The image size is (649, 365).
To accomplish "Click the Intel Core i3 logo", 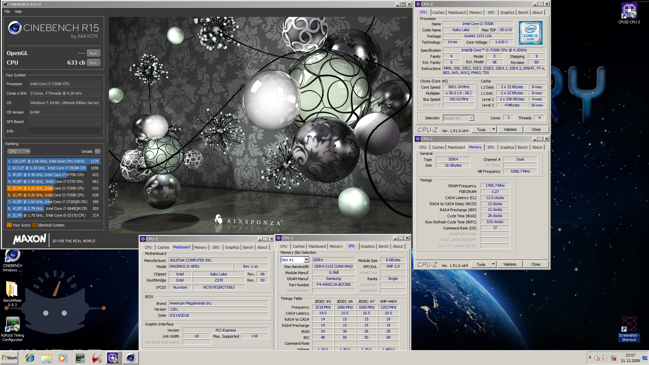I will coord(531,33).
